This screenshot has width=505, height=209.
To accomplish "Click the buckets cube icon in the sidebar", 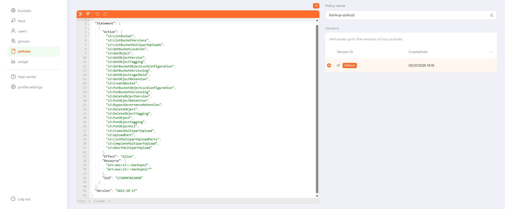I will [13, 11].
